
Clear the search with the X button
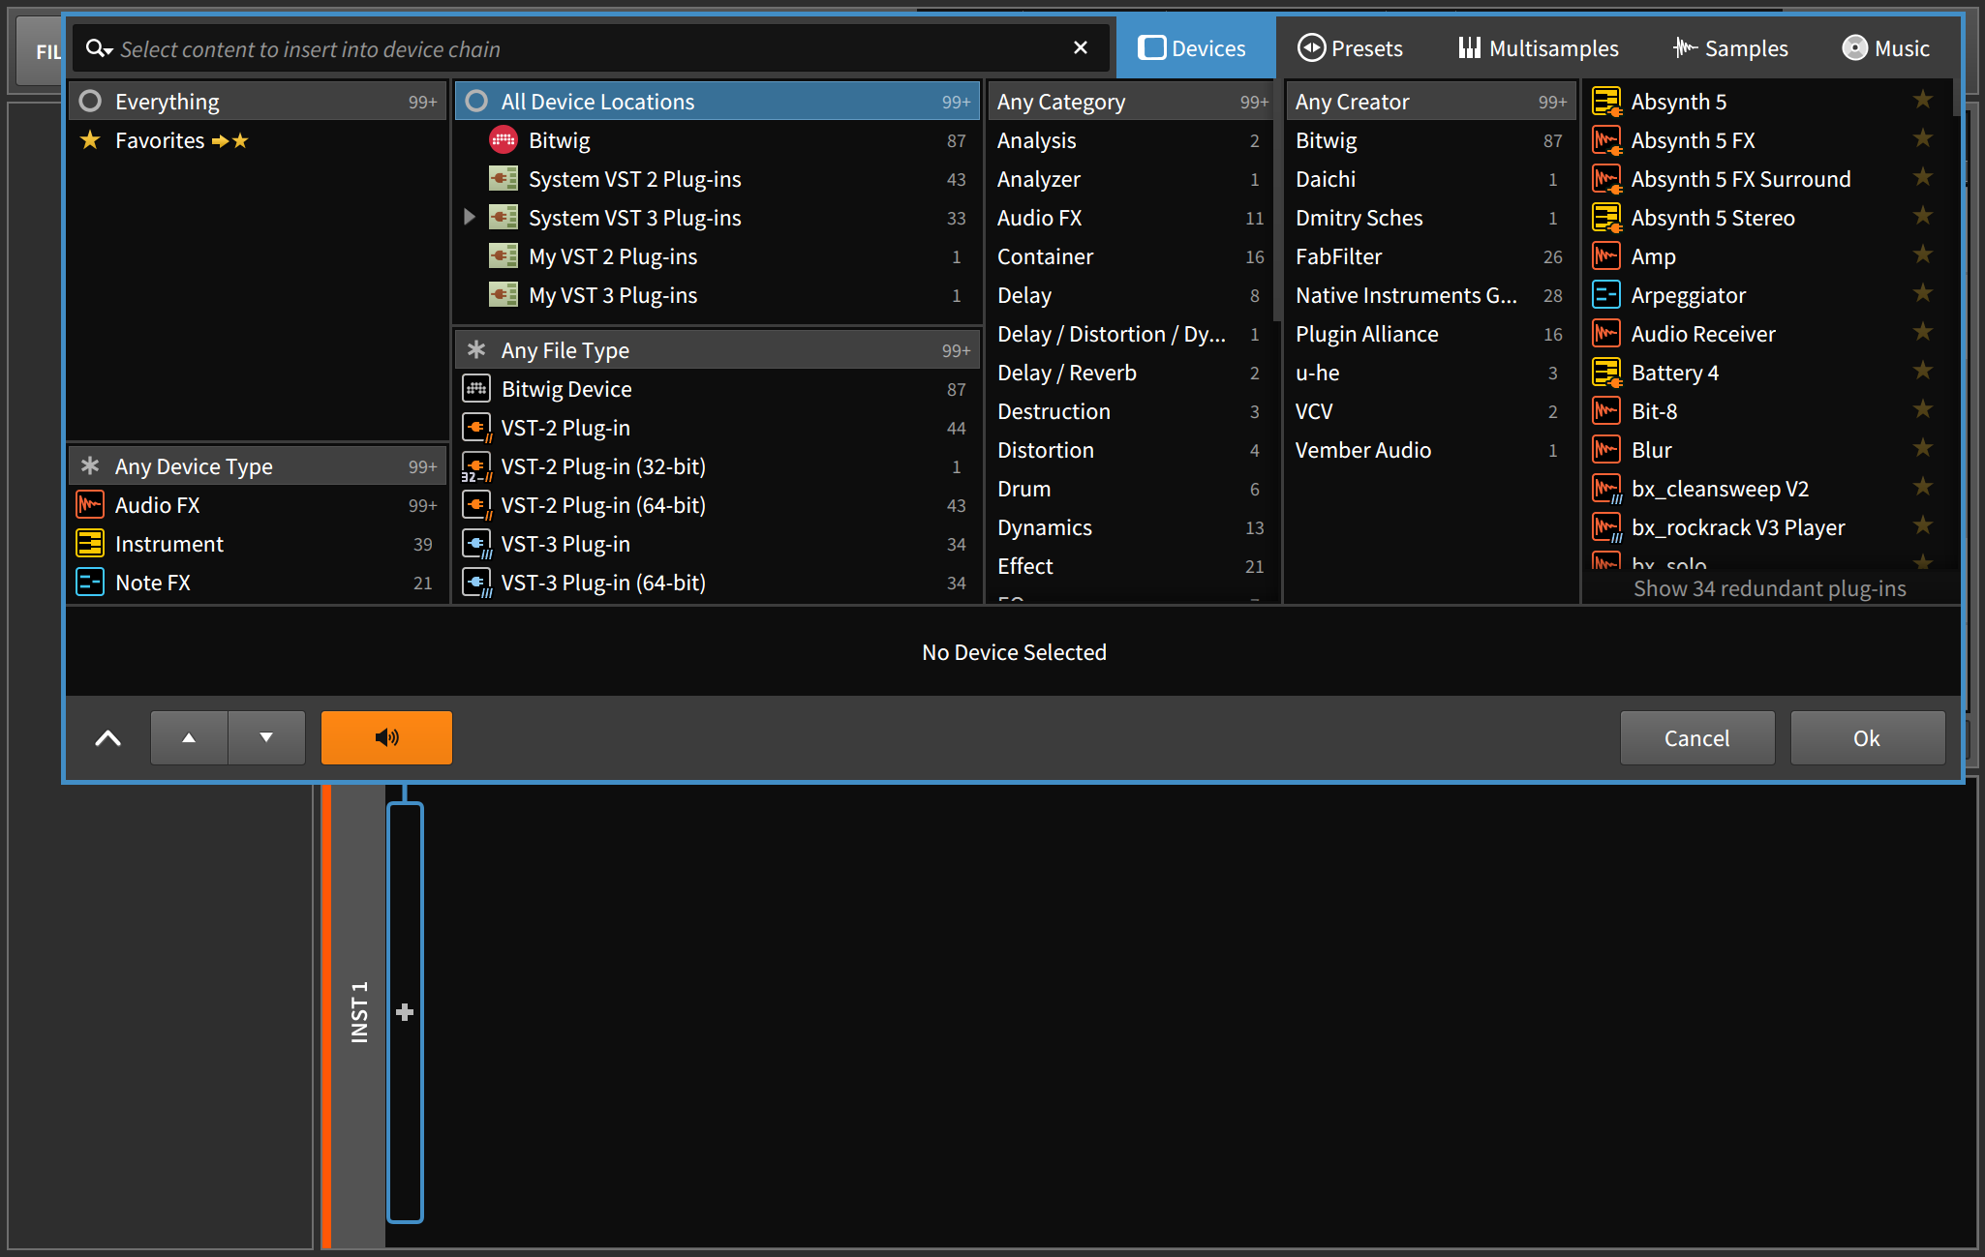click(1080, 47)
